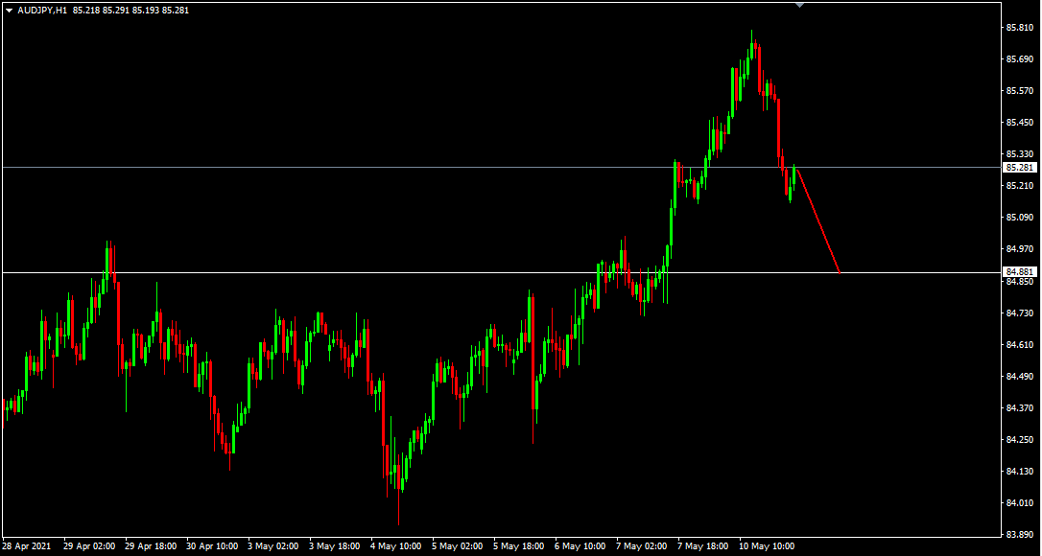This screenshot has height=556, width=1042.
Task: Click the 84.610 price scale label
Action: click(1019, 345)
